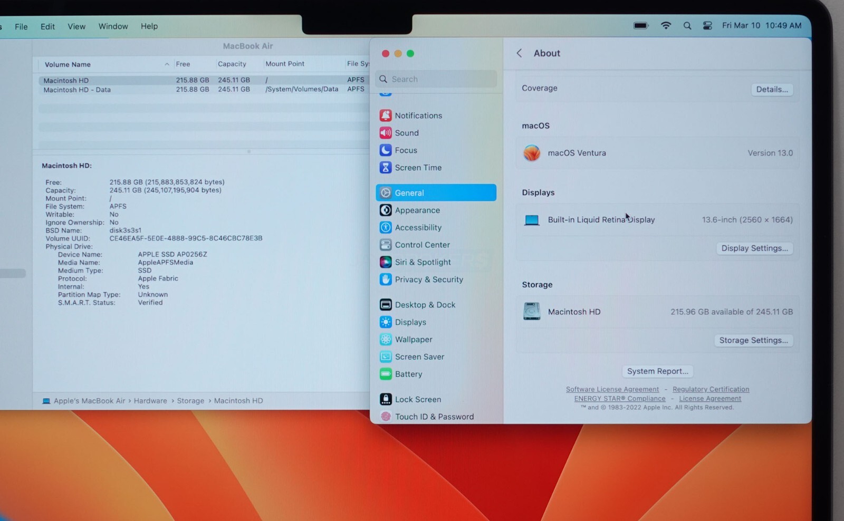Click the Version 13.0 text
Image resolution: width=844 pixels, height=521 pixels.
(770, 153)
